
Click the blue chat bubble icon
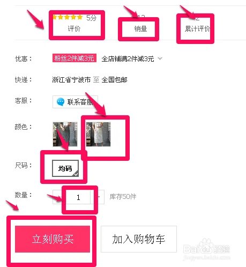[x=61, y=102]
